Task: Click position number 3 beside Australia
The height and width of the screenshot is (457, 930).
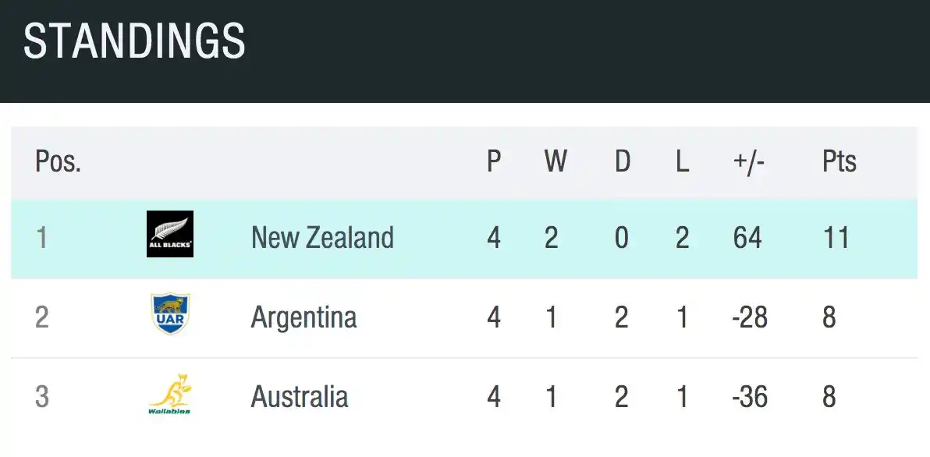Action: tap(43, 397)
